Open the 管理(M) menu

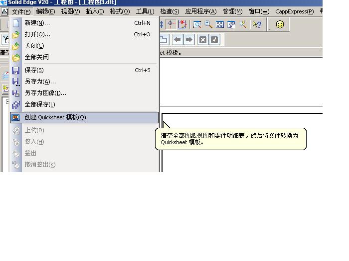click(x=233, y=11)
